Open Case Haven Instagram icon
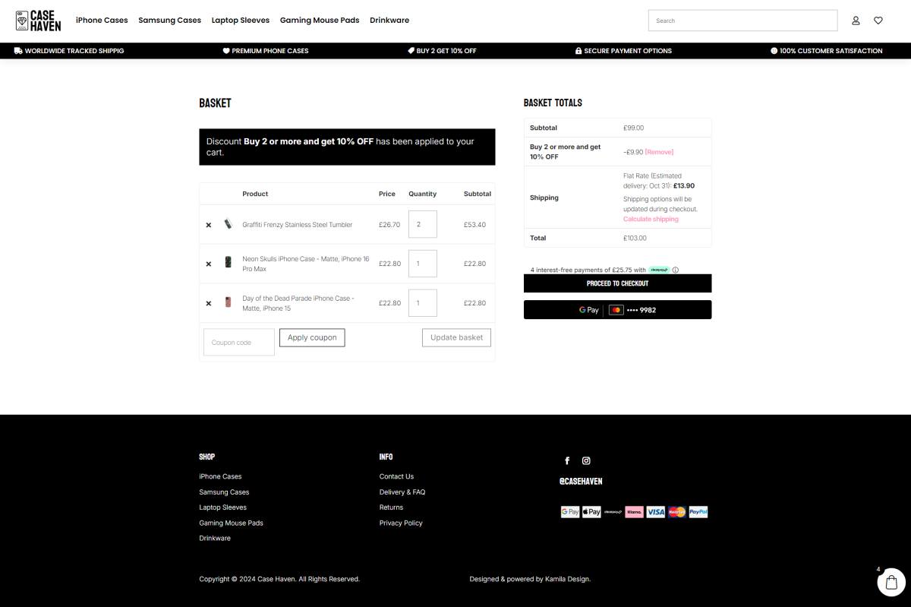This screenshot has height=607, width=911. 586,460
